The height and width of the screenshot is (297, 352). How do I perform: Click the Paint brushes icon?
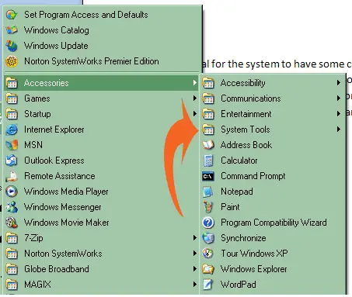tap(208, 207)
